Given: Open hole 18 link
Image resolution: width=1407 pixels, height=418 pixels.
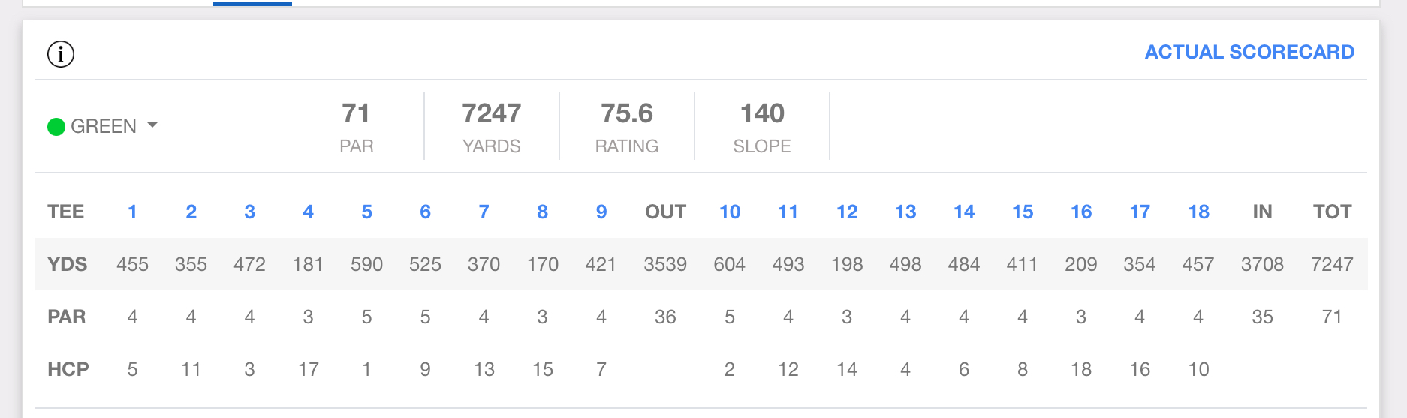Looking at the screenshot, I should (x=1198, y=212).
